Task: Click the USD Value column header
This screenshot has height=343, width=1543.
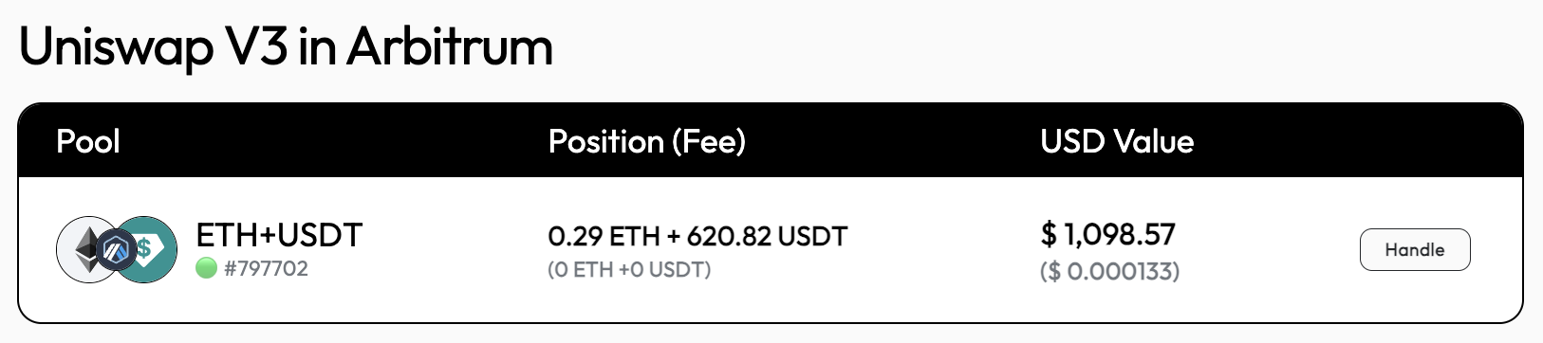Action: point(1117,141)
